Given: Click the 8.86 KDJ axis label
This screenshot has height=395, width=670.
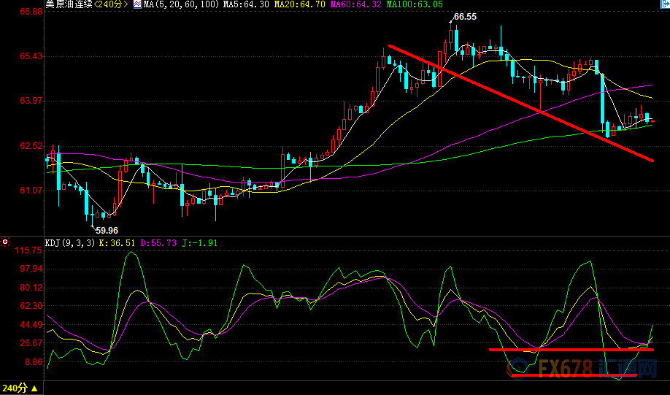Looking at the screenshot, I should 34,361.
